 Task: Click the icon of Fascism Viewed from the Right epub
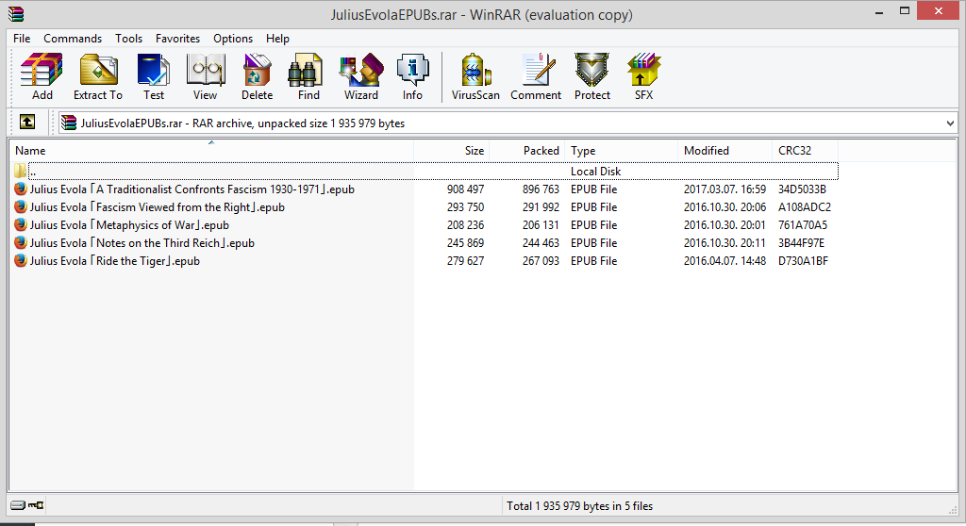coord(21,206)
